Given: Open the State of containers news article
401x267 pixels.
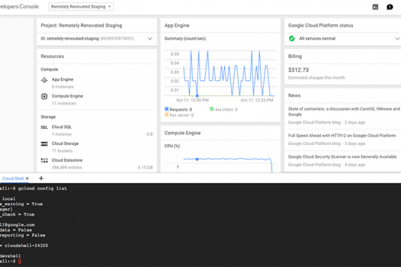Looking at the screenshot, I should pyautogui.click(x=343, y=112).
